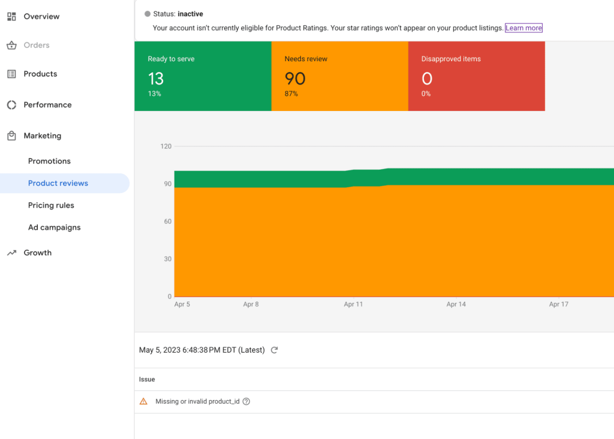Screen dimensions: 614x439
Task: Collapse the Marketing menu section
Action: [43, 136]
